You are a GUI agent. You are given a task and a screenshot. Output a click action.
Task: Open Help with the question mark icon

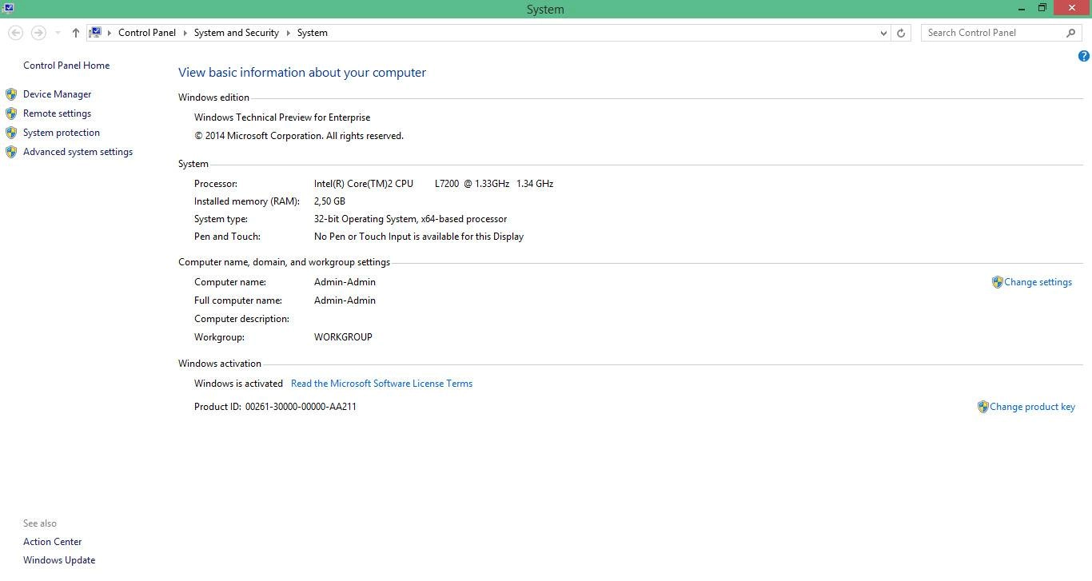1084,56
